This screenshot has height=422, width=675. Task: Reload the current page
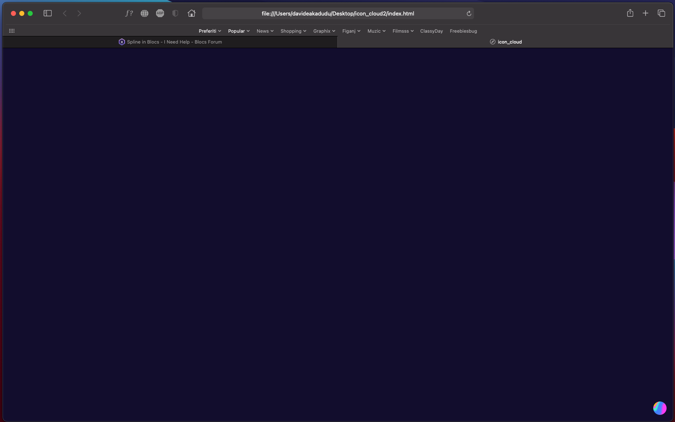469,13
